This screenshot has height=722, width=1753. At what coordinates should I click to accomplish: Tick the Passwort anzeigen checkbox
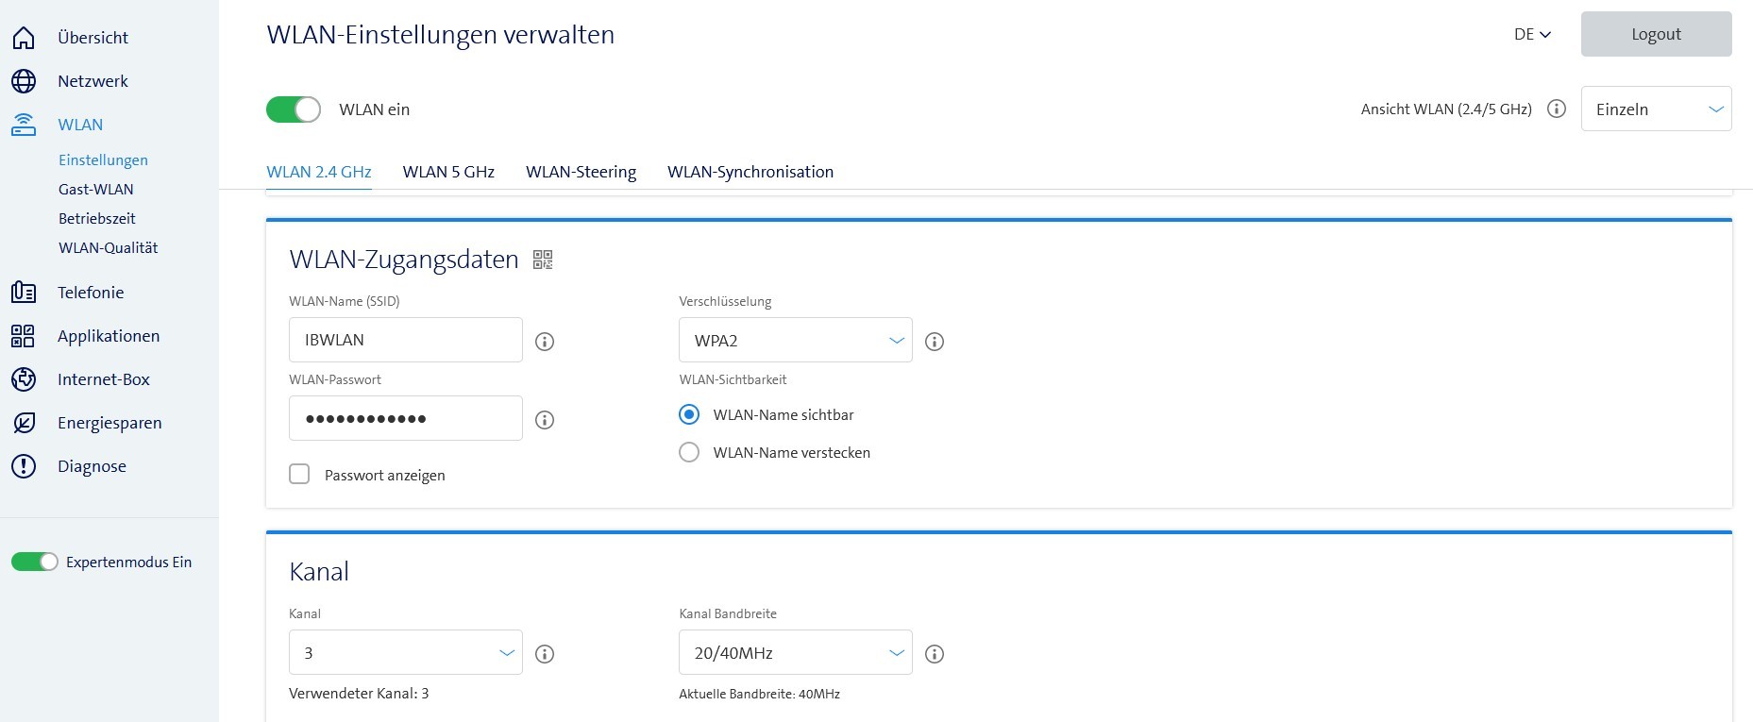[x=299, y=474]
